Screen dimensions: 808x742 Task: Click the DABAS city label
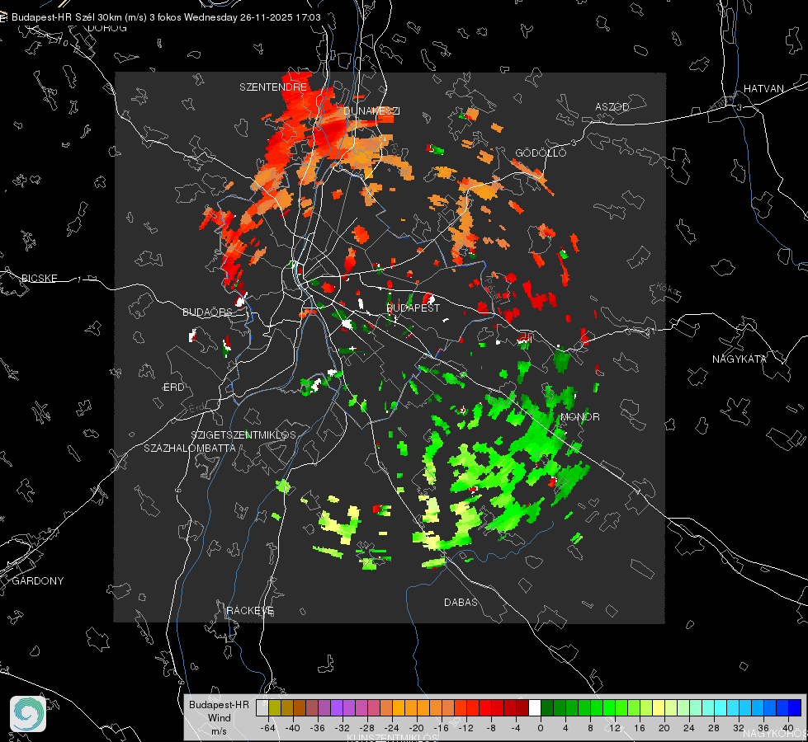pos(461,602)
